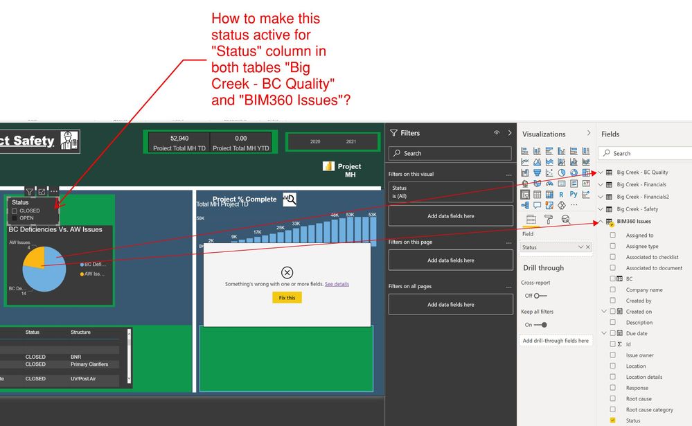Turn on the Cross-report toggle
The height and width of the screenshot is (426, 692).
(540, 296)
